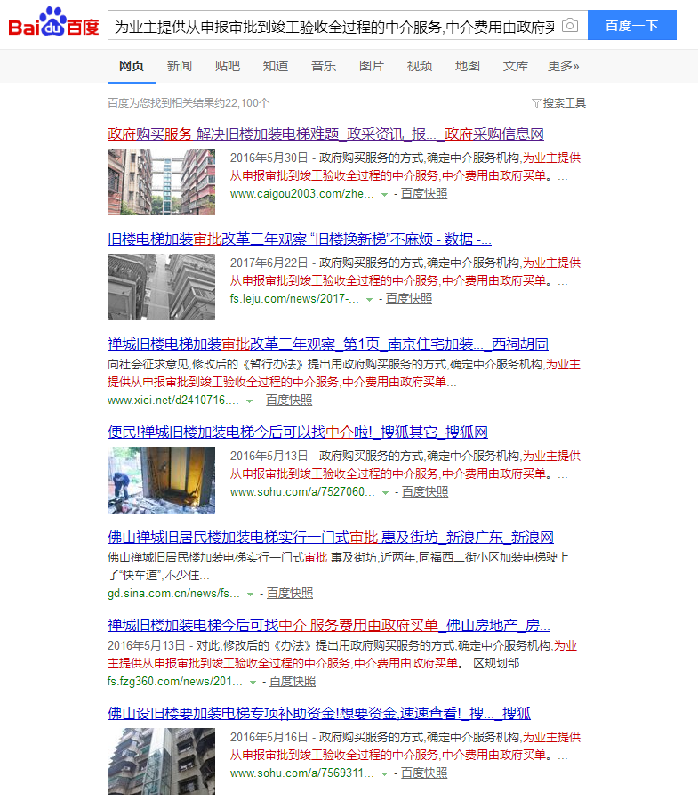The height and width of the screenshot is (801, 698).
Task: Open the 佛山禅城旧居民楼加装电梯 sina result
Action: [330, 538]
